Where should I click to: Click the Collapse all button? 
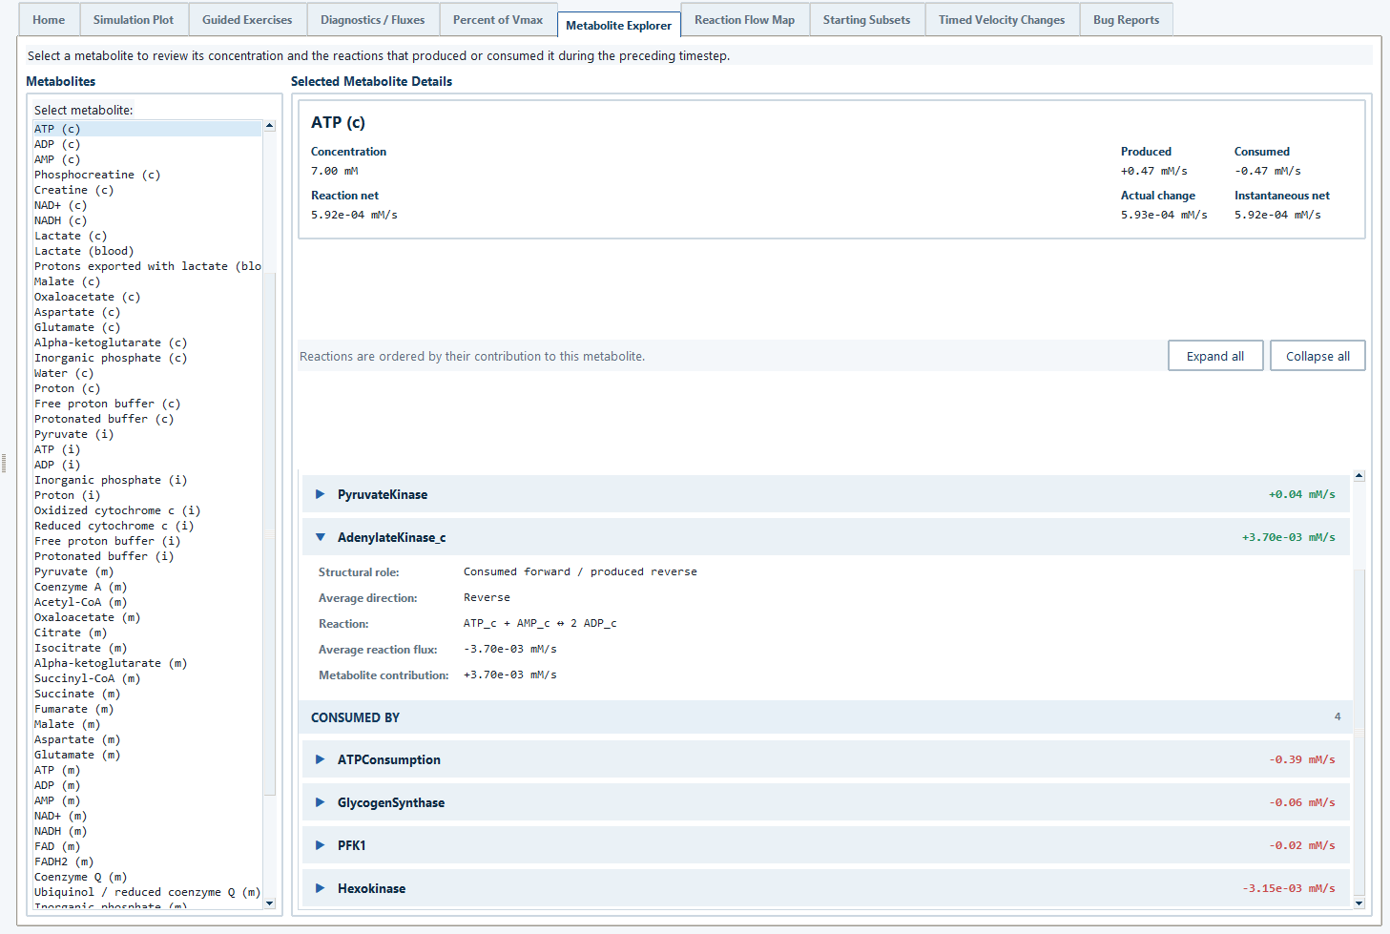pyautogui.click(x=1317, y=356)
